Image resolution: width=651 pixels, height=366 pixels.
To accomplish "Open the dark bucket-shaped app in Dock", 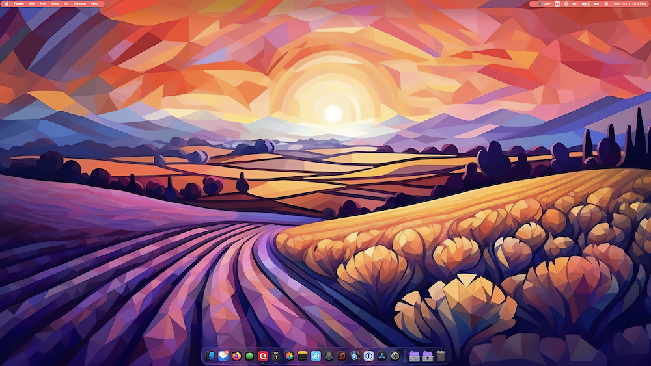I will [329, 356].
